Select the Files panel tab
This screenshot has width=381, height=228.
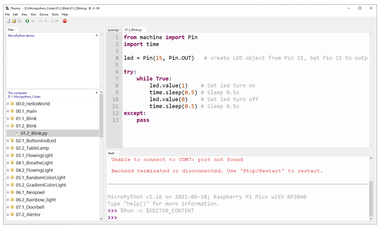tap(11, 30)
